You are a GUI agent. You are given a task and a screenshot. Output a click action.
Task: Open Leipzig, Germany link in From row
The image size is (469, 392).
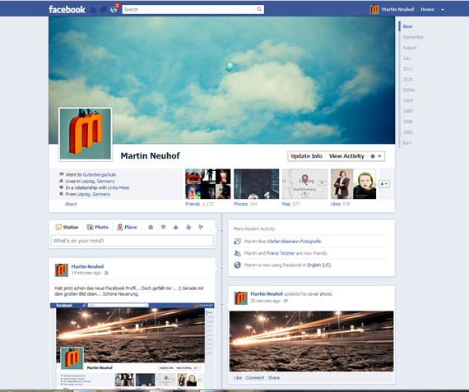93,194
